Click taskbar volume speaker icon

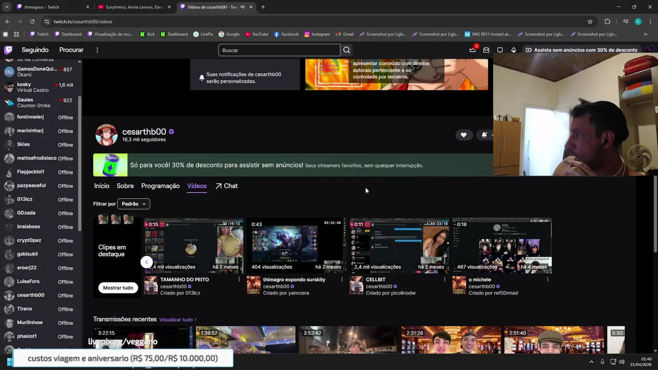pos(622,362)
